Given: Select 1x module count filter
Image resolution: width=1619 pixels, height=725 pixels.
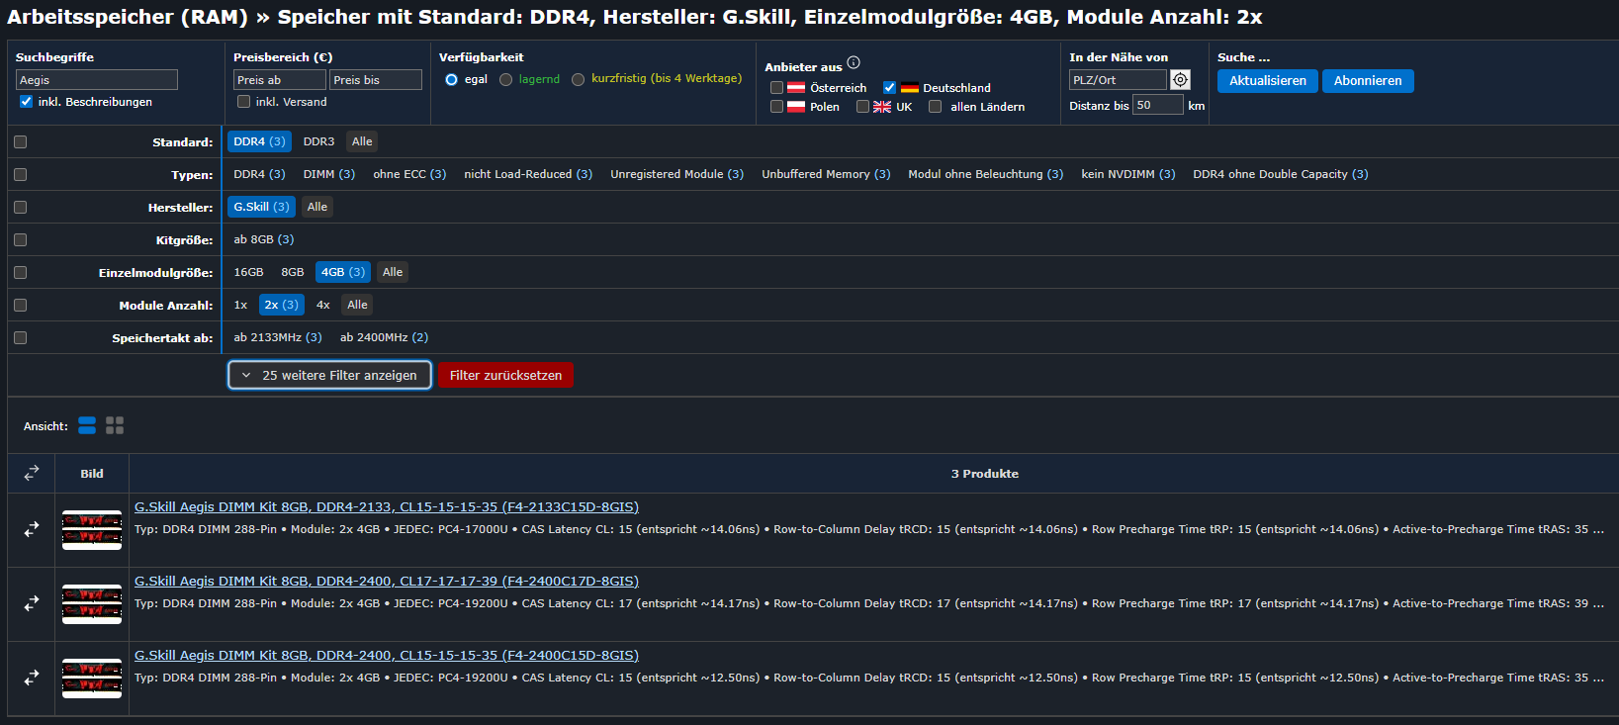Looking at the screenshot, I should (240, 305).
